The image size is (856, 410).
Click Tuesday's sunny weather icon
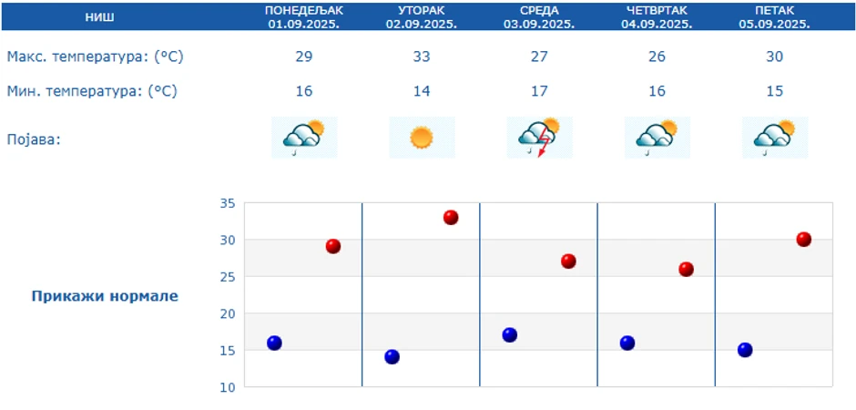[422, 138]
